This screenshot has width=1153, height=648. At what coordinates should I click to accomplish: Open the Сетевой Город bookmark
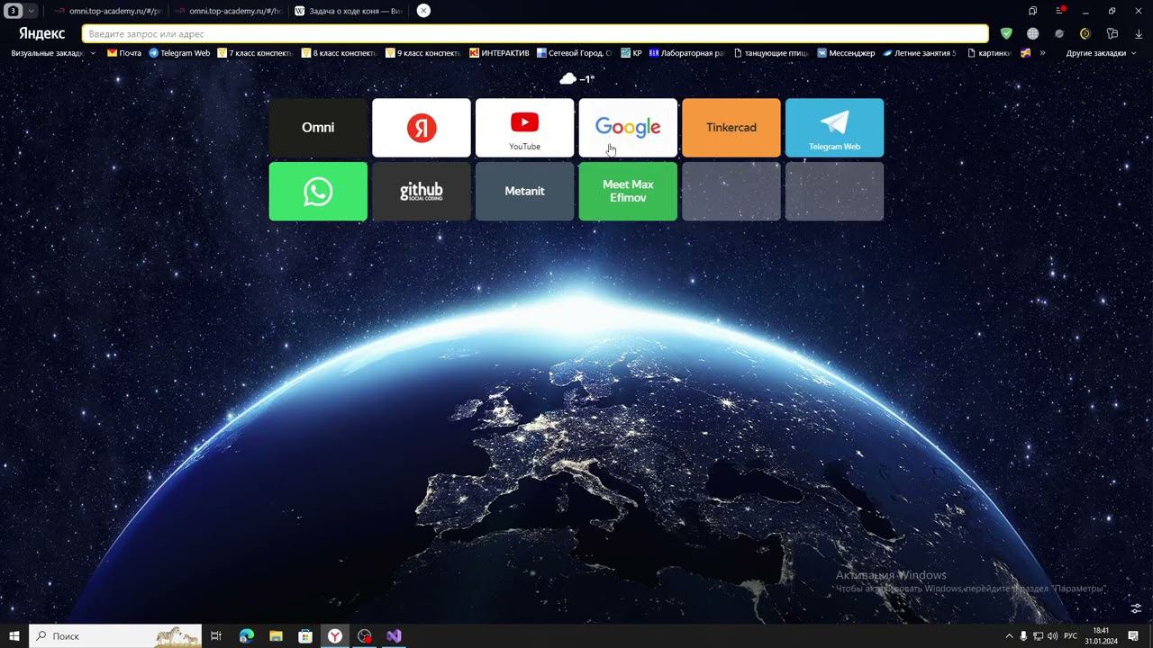coord(574,53)
